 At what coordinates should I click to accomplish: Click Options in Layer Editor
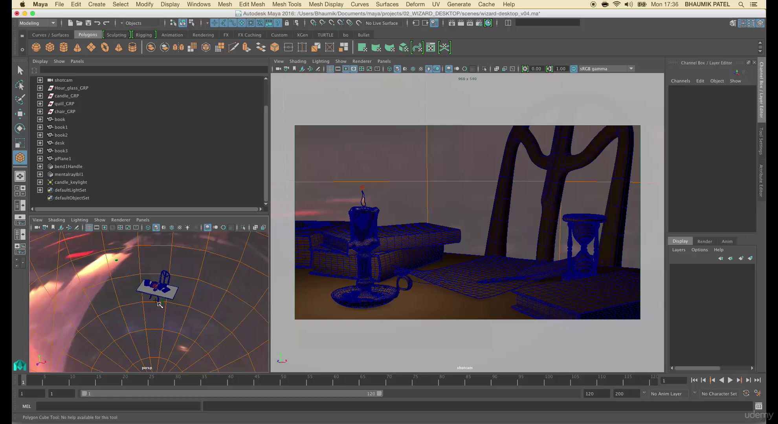tap(699, 250)
